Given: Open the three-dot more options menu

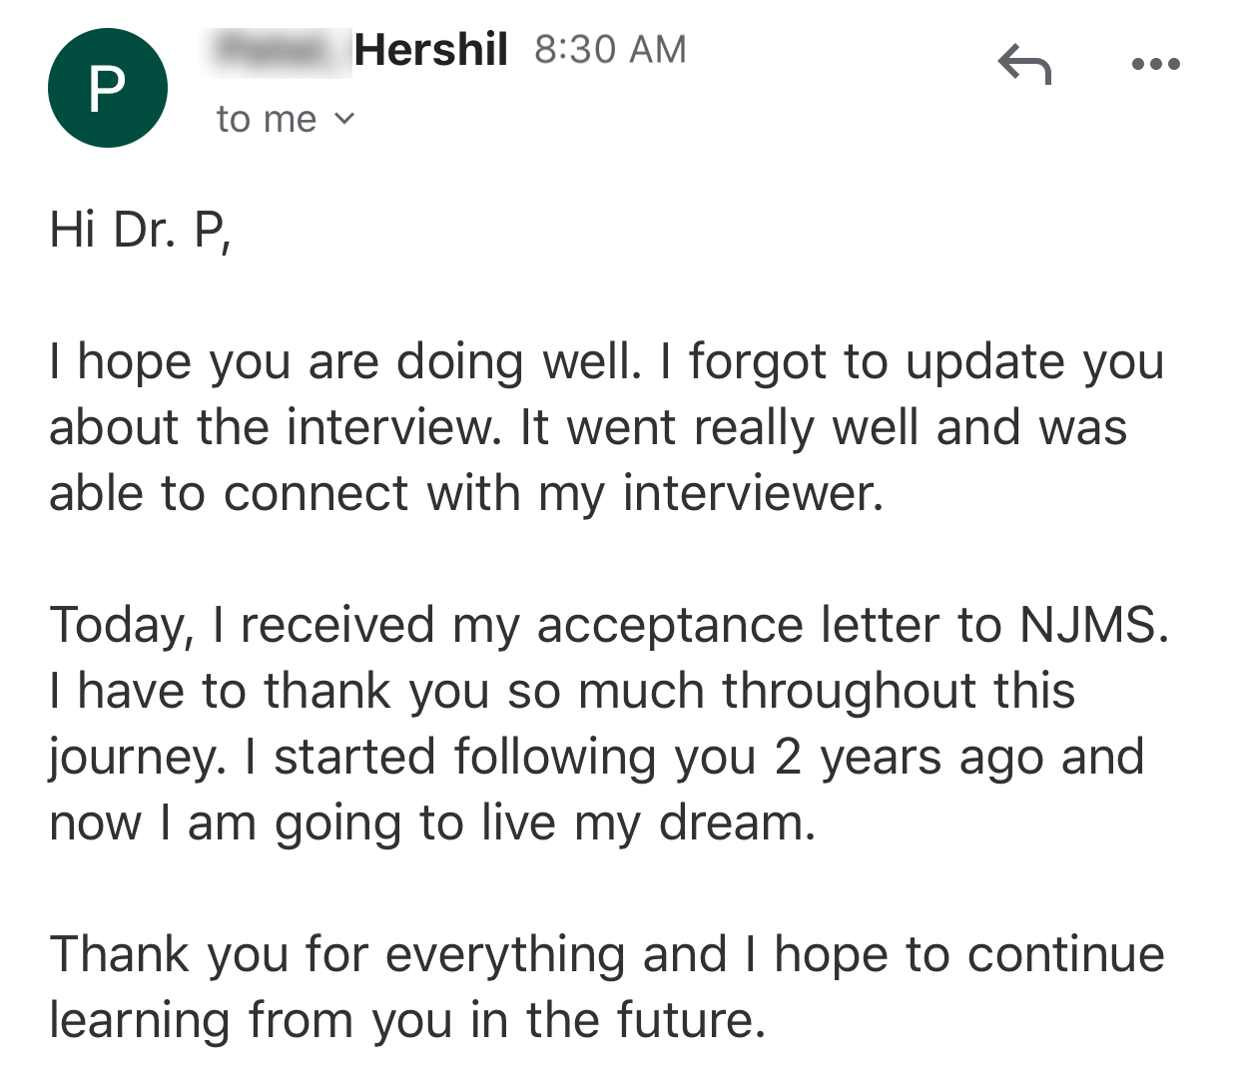Looking at the screenshot, I should (x=1156, y=65).
